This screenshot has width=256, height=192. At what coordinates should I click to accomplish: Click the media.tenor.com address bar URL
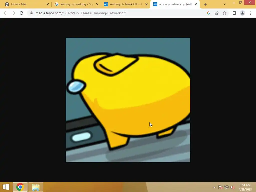80,13
